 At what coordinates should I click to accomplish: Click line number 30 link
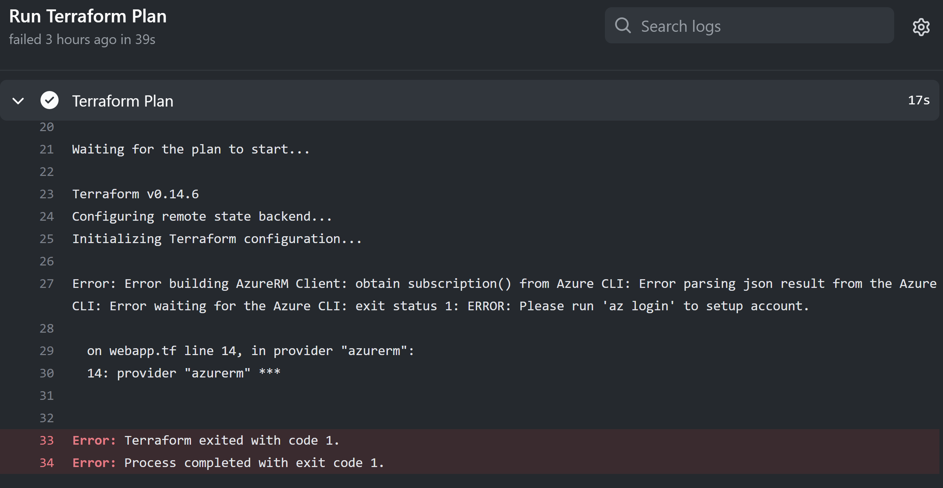click(x=47, y=373)
